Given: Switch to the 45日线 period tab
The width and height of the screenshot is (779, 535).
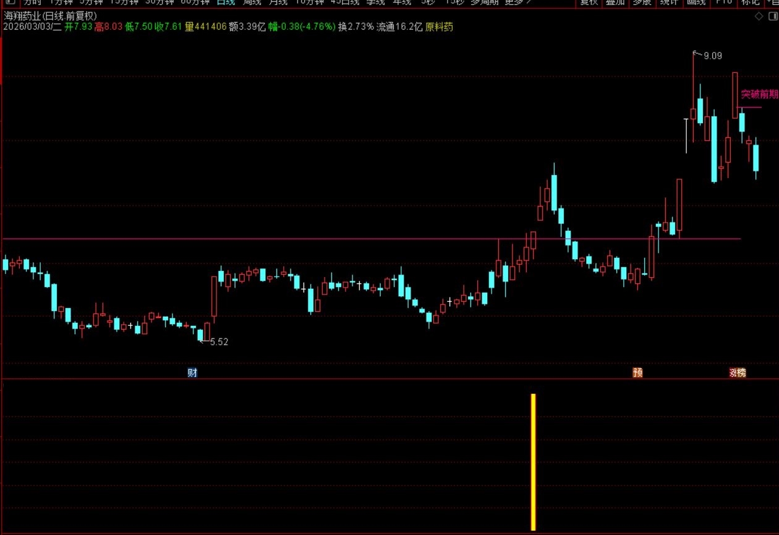Looking at the screenshot, I should pos(344,2).
